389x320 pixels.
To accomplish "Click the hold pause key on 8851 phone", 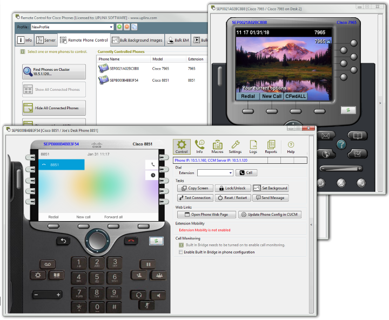I will [x=149, y=264].
